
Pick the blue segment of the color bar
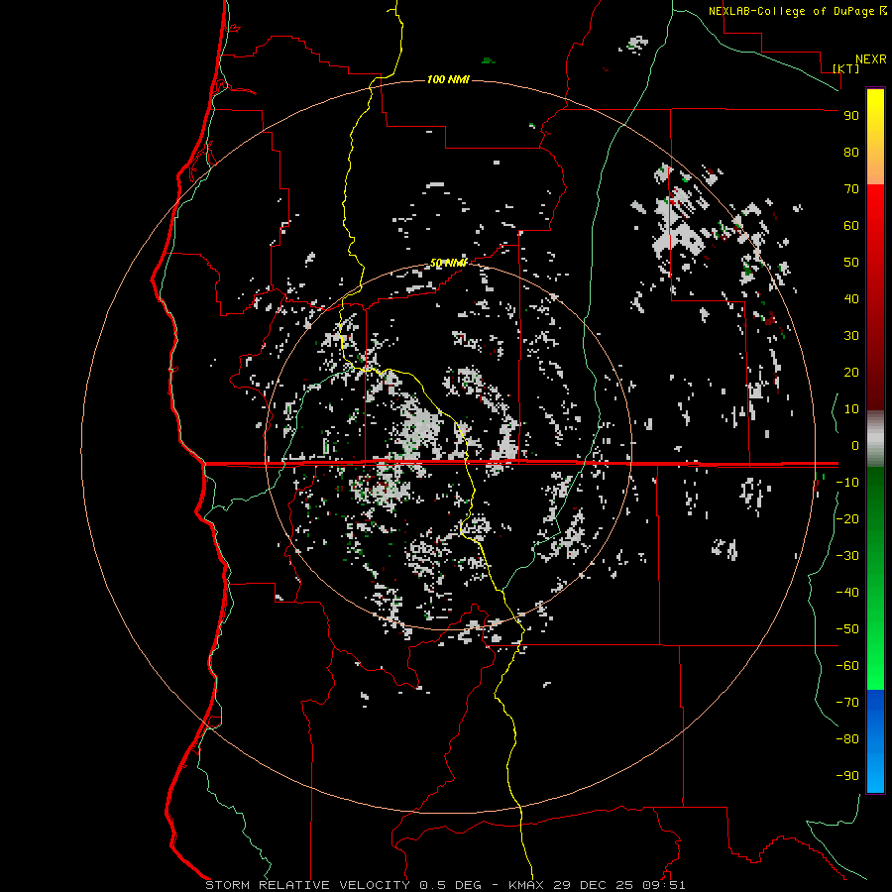pos(875,741)
